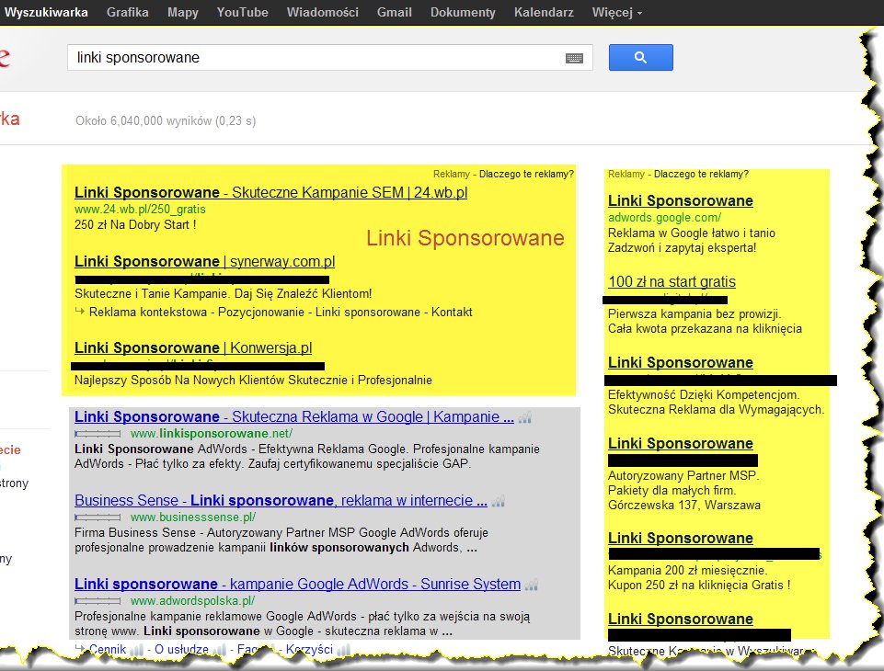Open the right-column ad for adwords.google.com

[681, 201]
